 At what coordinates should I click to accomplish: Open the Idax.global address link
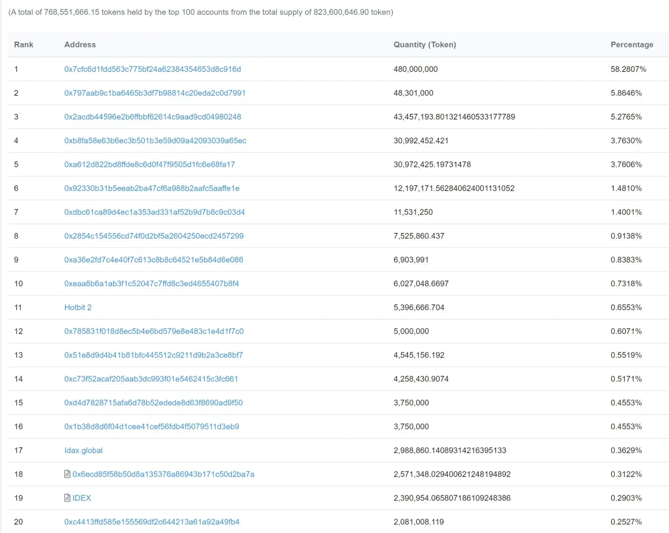coord(84,450)
